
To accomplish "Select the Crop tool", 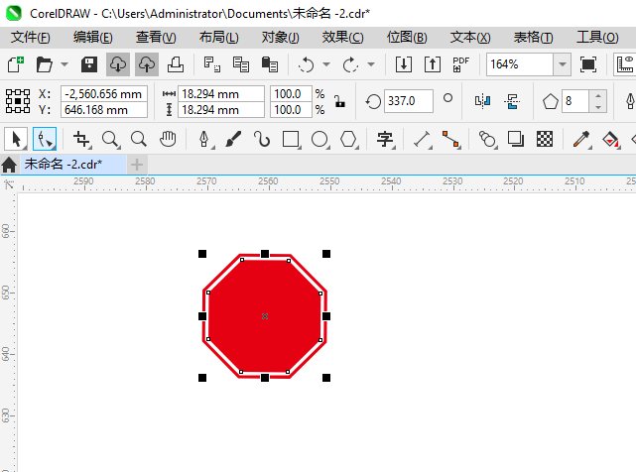I will pos(82,139).
